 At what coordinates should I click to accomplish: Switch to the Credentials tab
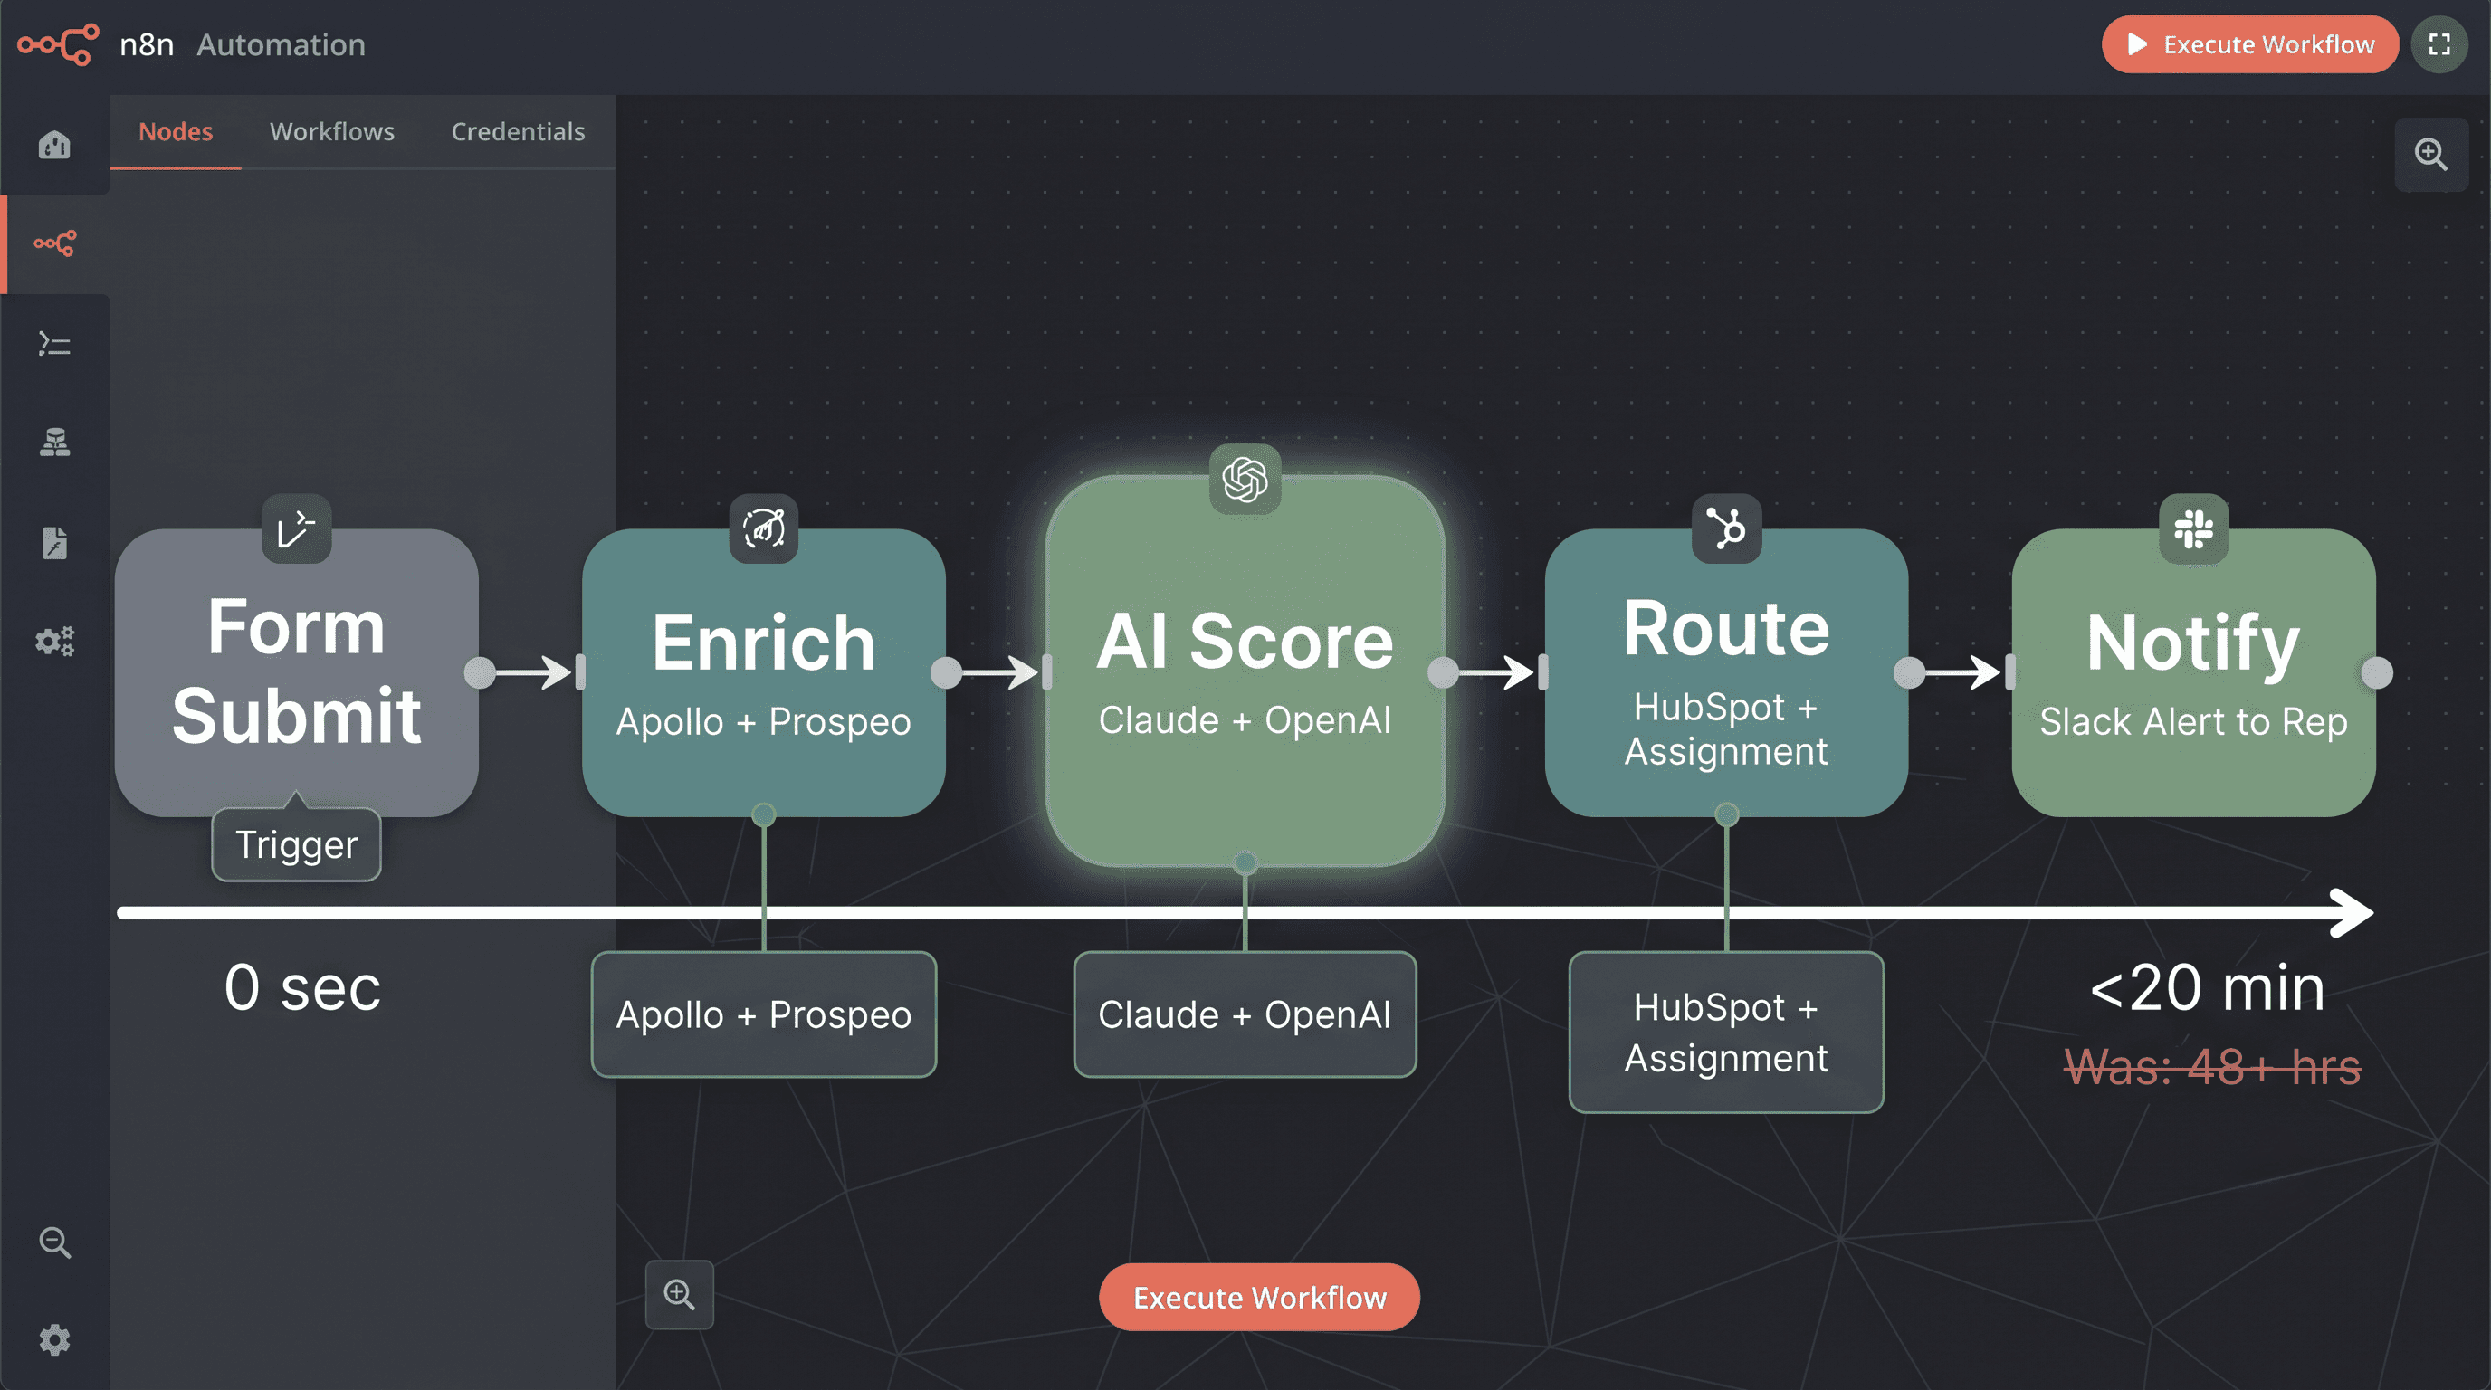coord(518,131)
